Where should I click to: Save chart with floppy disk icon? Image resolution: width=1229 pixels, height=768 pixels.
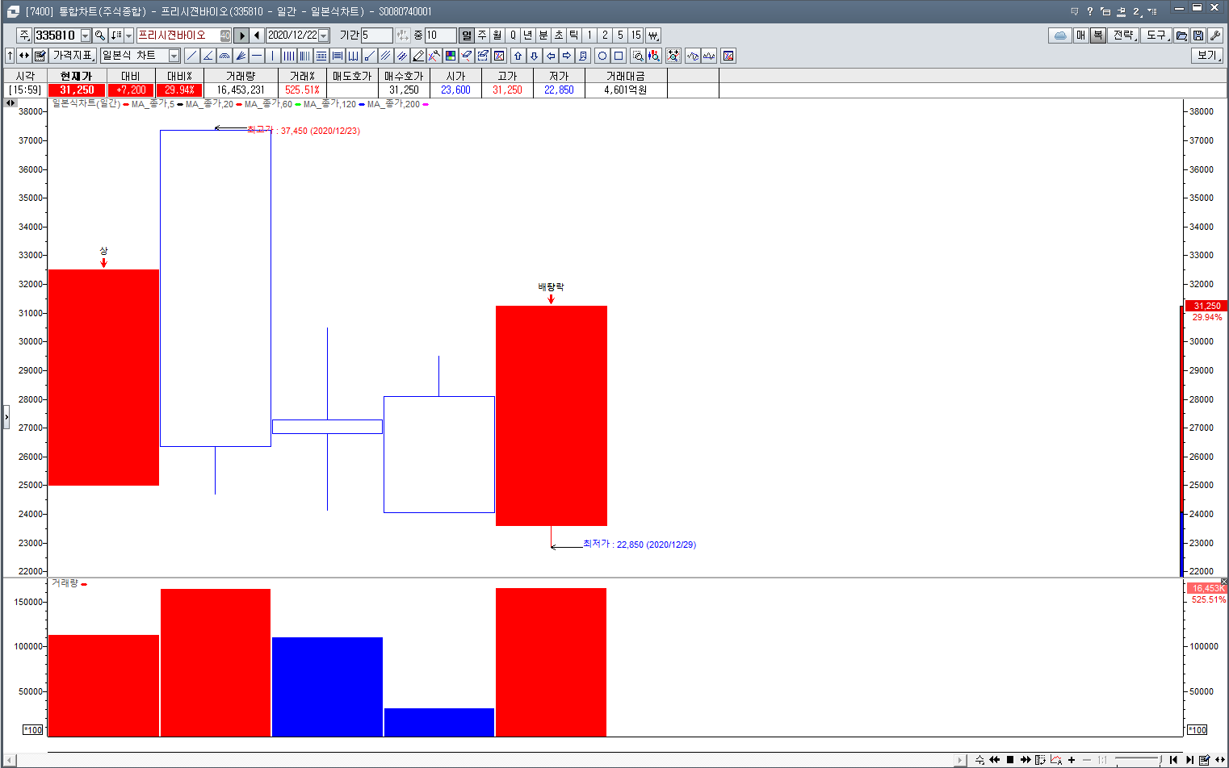(x=1198, y=35)
